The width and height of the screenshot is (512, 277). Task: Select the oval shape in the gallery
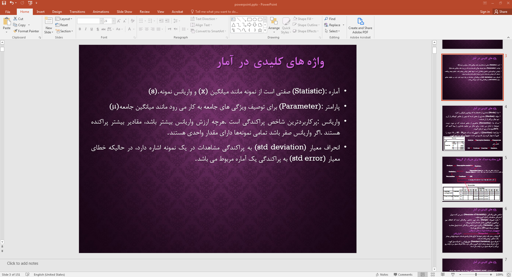(x=255, y=19)
